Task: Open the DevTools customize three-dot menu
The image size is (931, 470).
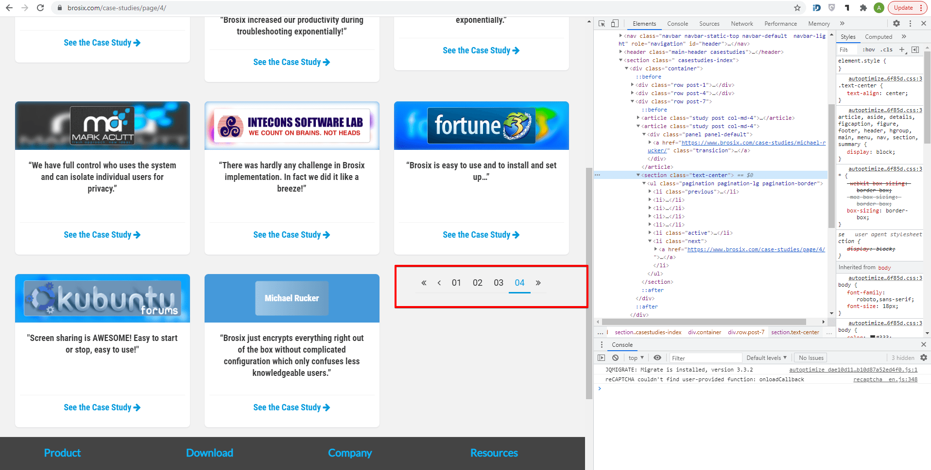Action: click(x=910, y=23)
